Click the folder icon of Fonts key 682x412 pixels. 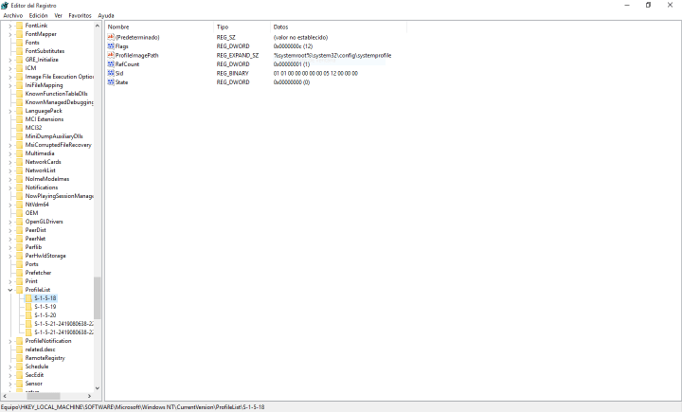19,43
